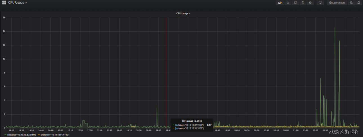The image size is (363, 137).
Task: Open dashboard settings gear
Action: click(x=310, y=3)
